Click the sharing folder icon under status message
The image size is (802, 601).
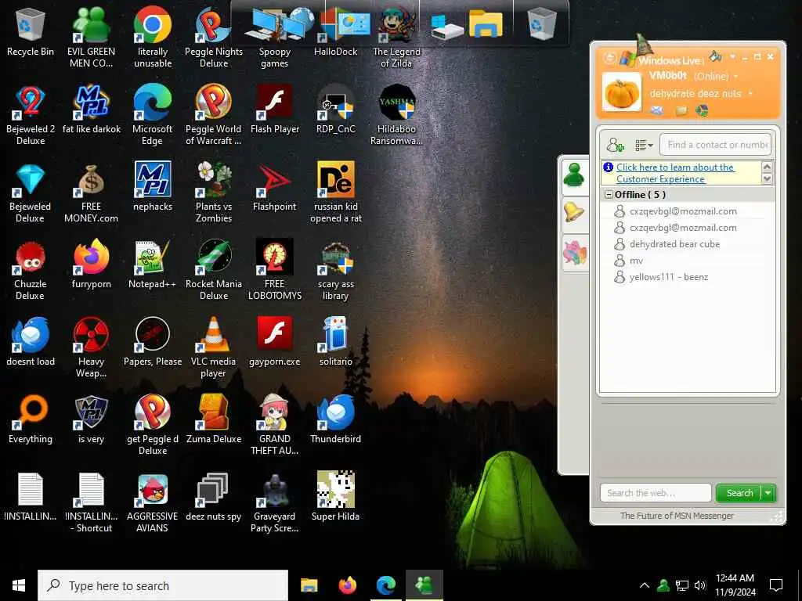[x=681, y=110]
